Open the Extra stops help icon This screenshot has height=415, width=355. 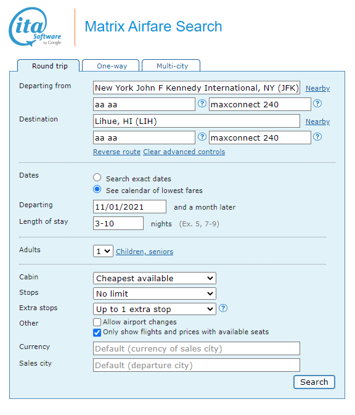pyautogui.click(x=223, y=308)
